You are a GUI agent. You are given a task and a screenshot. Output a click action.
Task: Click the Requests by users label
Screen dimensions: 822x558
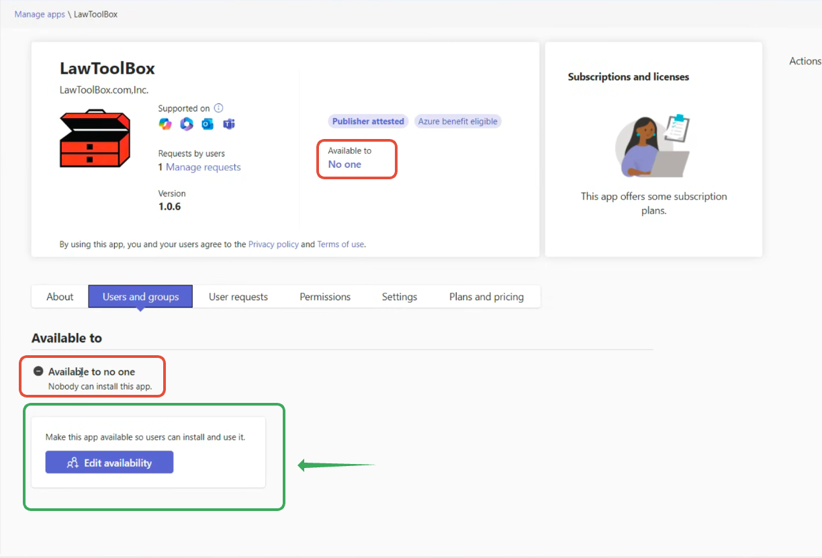pyautogui.click(x=191, y=154)
